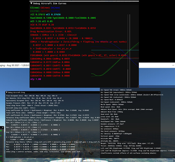Select the Debug Aircraft Drag title text

[x=16, y=92]
